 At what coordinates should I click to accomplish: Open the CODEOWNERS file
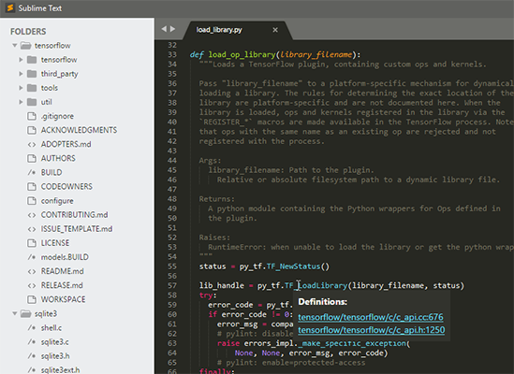coord(66,186)
